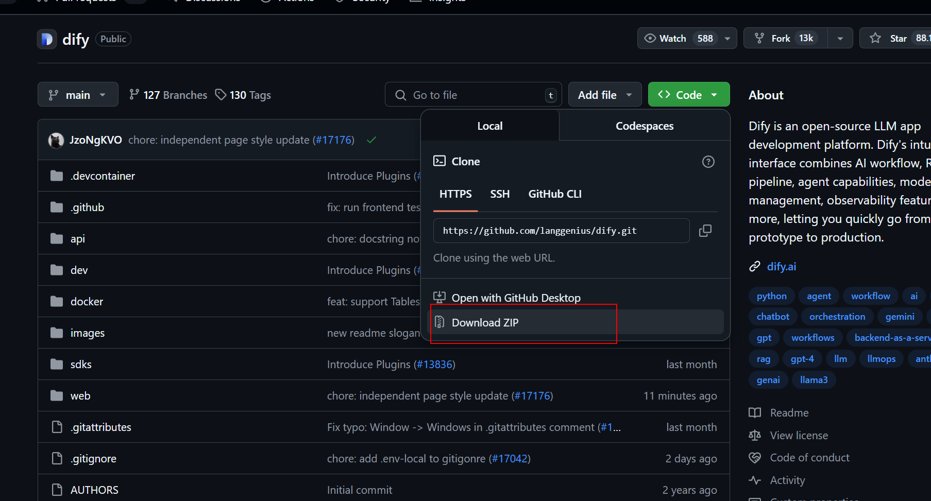Click JzoNgKVO's avatar image
The width and height of the screenshot is (931, 501).
[x=56, y=140]
